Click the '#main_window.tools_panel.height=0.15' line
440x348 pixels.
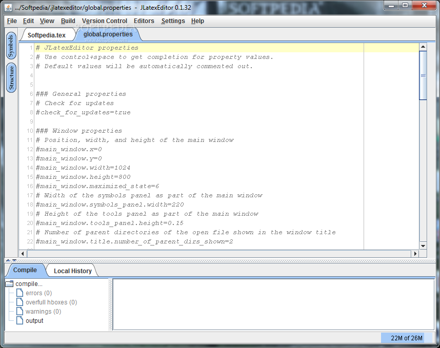(x=109, y=223)
